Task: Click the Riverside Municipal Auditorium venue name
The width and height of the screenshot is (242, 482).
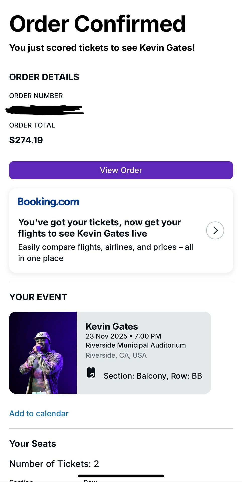Action: pos(136,345)
